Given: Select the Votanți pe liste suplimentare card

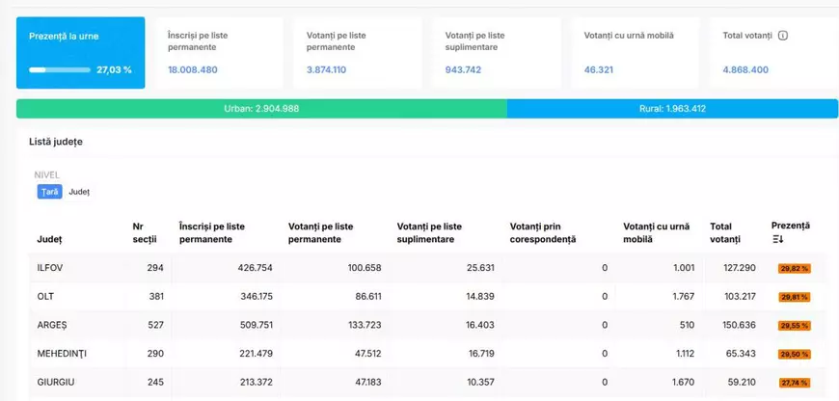Looking at the screenshot, I should point(497,53).
